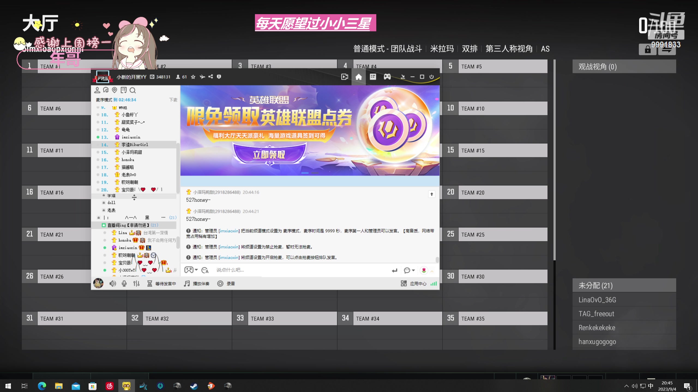Click the 等待发言中 status button
This screenshot has height=392, width=698.
pyautogui.click(x=162, y=284)
